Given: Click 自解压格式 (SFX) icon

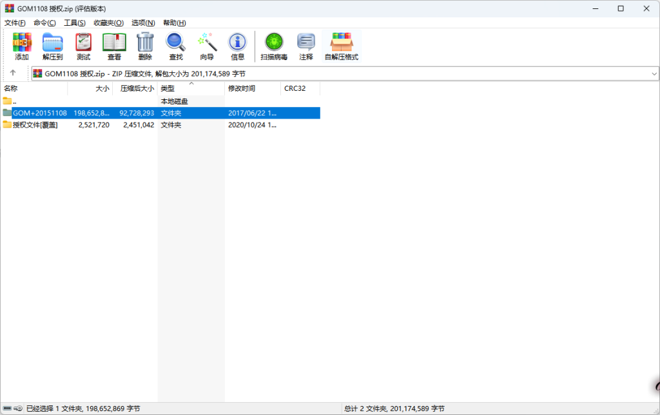Looking at the screenshot, I should (342, 46).
